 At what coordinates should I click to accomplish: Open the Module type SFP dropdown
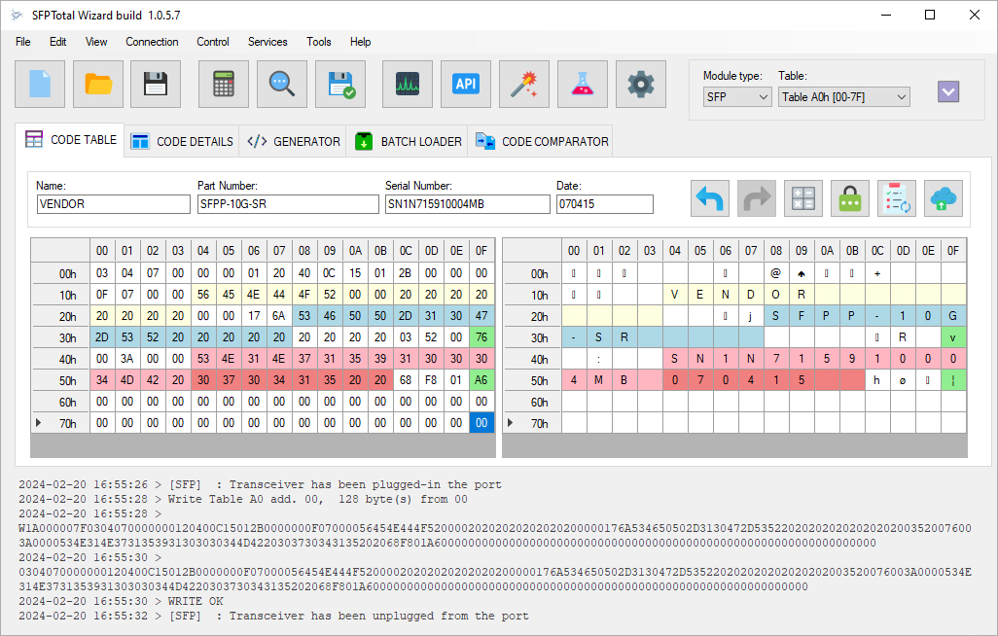pyautogui.click(x=737, y=97)
